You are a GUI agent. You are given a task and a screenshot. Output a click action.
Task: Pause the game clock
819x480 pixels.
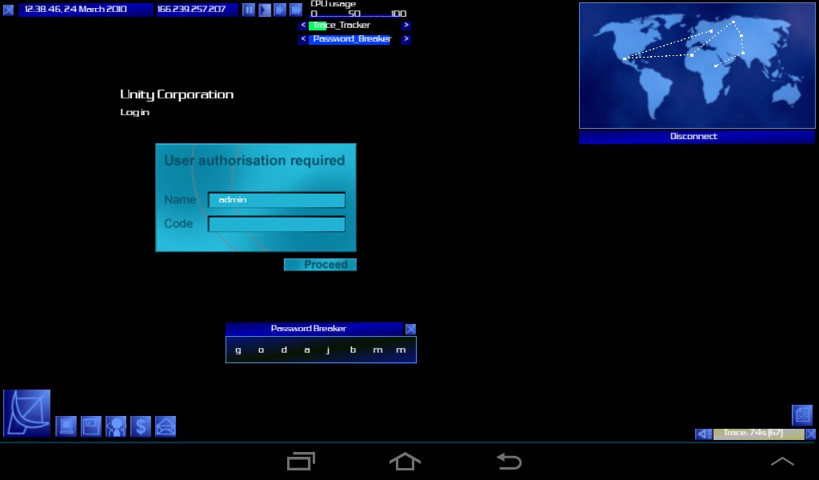[x=249, y=10]
